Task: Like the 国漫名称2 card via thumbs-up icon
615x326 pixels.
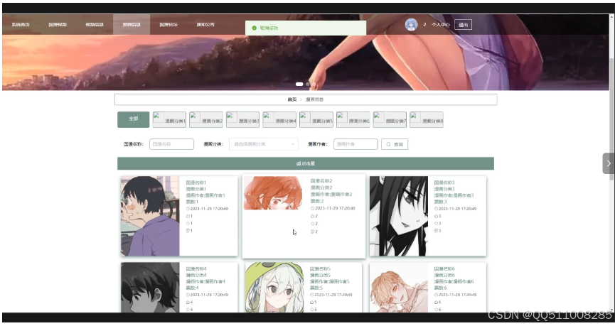Action: [313, 217]
